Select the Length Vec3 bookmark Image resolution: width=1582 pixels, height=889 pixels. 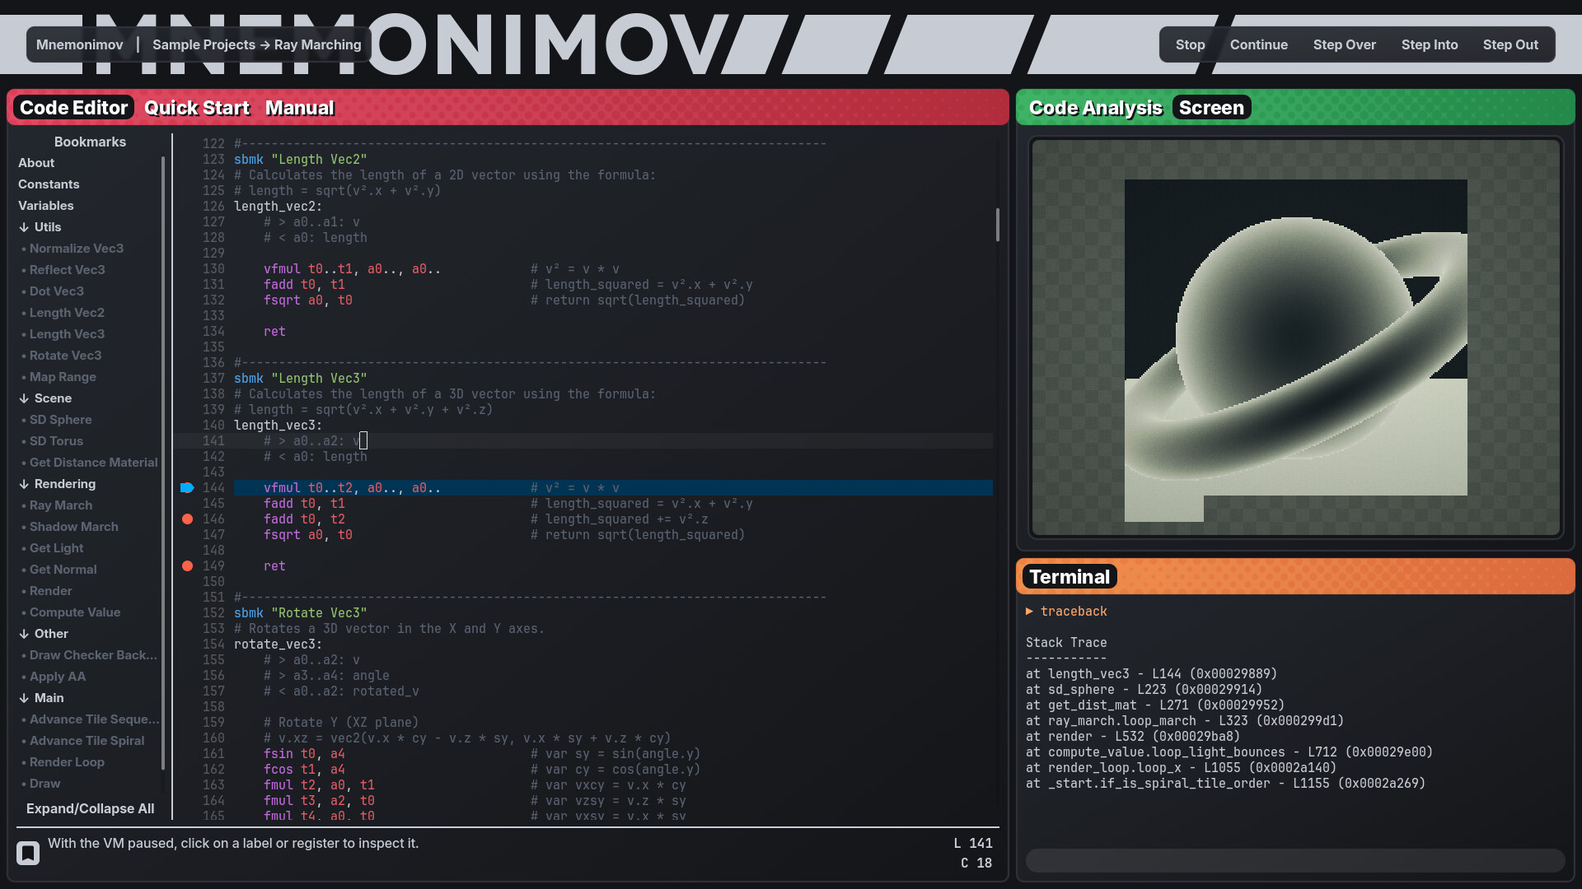(x=68, y=334)
